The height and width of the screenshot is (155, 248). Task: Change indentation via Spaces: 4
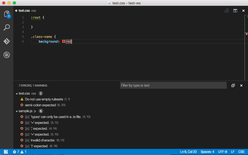point(207,152)
